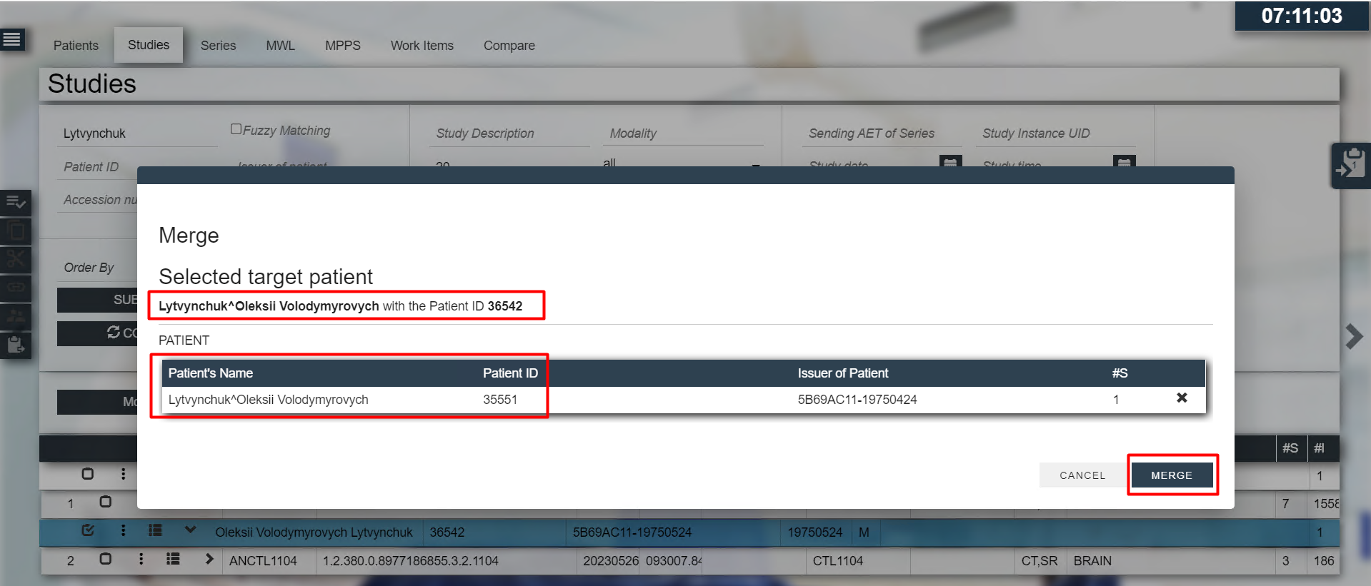Remove patient 35551 from merge list
The image size is (1371, 586).
click(1182, 398)
